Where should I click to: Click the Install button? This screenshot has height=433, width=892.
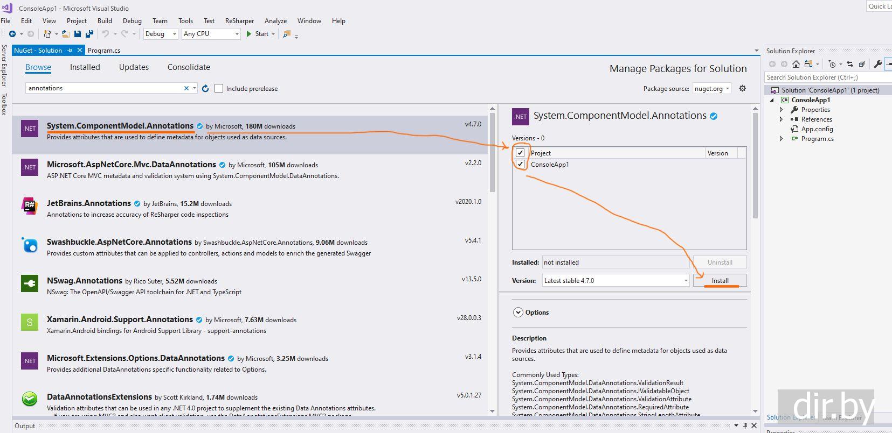pos(720,281)
